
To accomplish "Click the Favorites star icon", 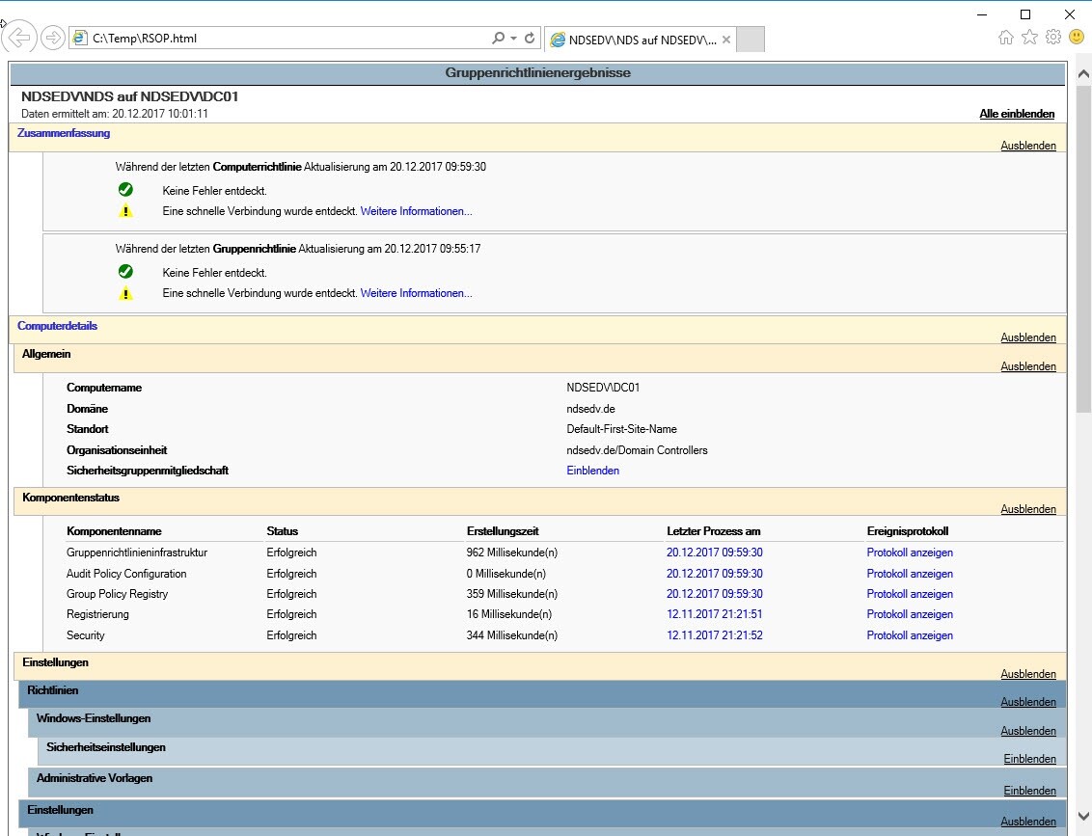I will [1029, 38].
